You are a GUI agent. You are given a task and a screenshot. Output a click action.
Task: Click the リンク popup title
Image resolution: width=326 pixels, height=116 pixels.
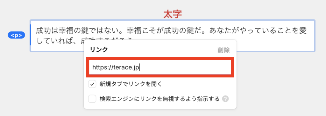pyautogui.click(x=99, y=50)
